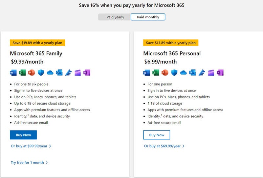Click the OneDrive cloud icon in Family plan

[x=50, y=73]
